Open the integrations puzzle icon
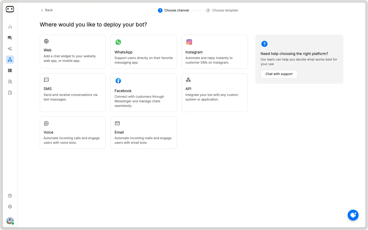This screenshot has width=368, height=230. pos(10,93)
